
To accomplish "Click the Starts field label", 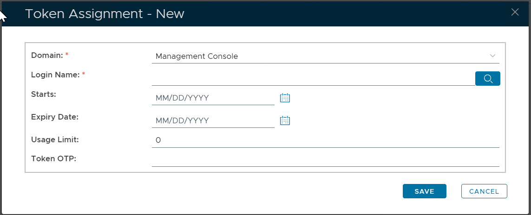I will pyautogui.click(x=43, y=94).
